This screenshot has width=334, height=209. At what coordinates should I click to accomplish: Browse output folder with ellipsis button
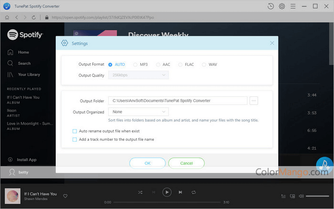[254, 101]
